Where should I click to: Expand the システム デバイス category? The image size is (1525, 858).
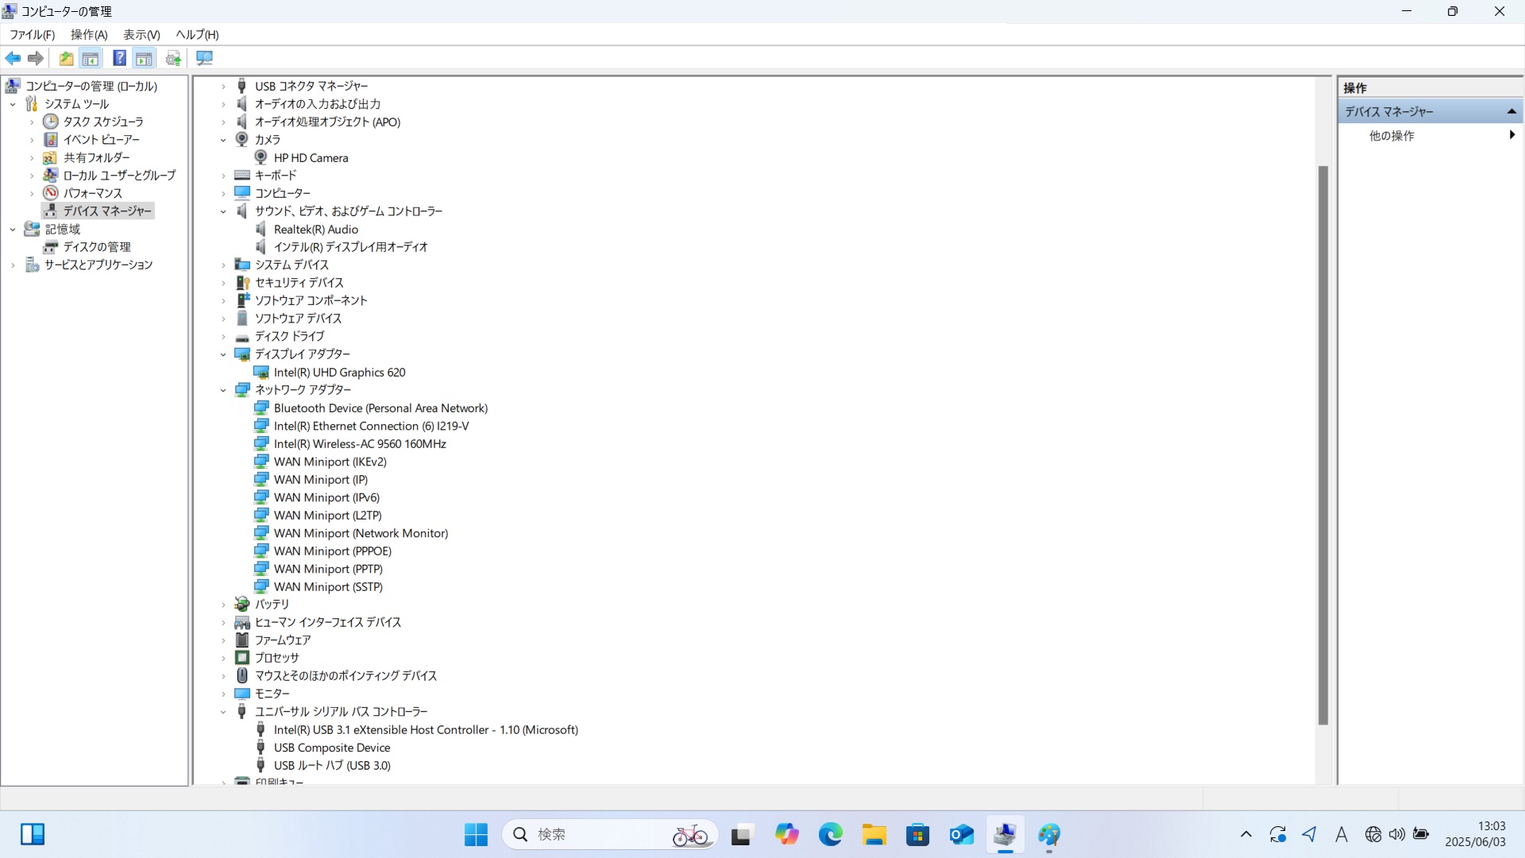point(223,265)
